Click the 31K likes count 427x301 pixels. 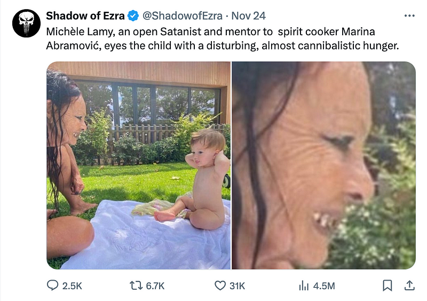tap(236, 286)
